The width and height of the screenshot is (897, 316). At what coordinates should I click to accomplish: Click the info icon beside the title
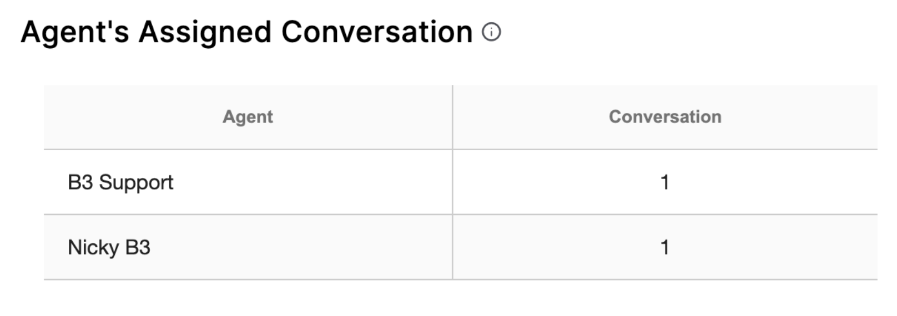[x=491, y=32]
